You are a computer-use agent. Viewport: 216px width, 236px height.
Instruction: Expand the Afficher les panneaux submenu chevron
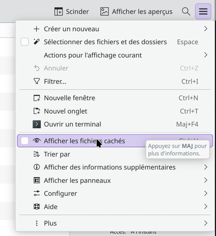pos(206,180)
